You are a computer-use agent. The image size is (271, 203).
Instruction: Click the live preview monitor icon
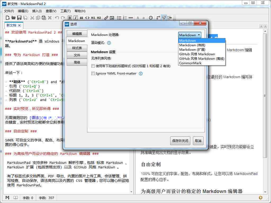coord(164,18)
